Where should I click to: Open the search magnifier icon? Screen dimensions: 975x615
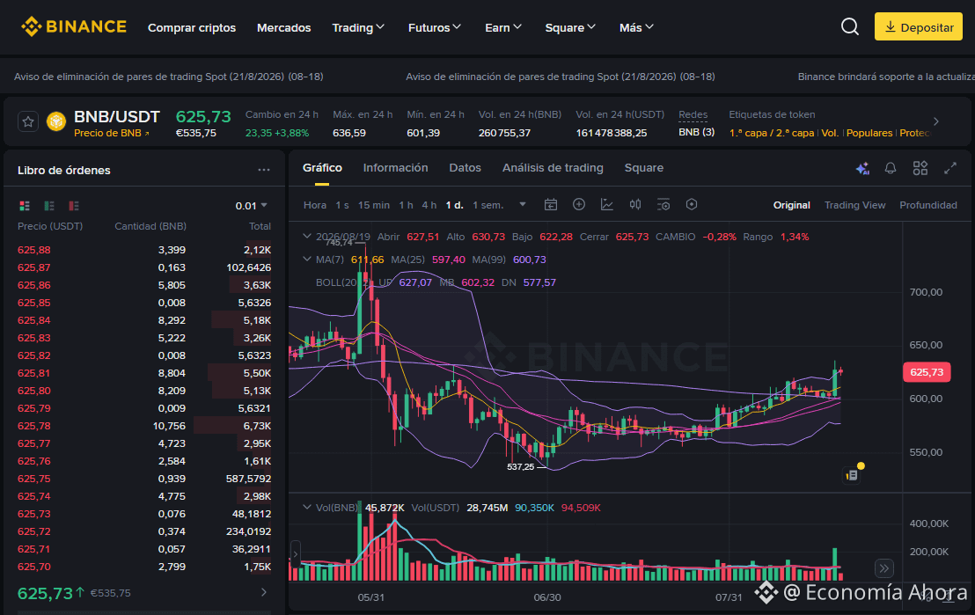[849, 26]
